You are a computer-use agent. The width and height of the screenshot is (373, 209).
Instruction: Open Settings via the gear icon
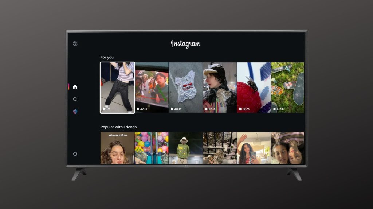[75, 154]
